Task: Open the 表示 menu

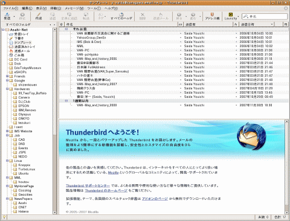Action: click(41, 8)
